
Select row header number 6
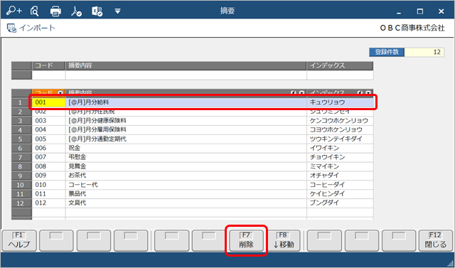point(21,148)
